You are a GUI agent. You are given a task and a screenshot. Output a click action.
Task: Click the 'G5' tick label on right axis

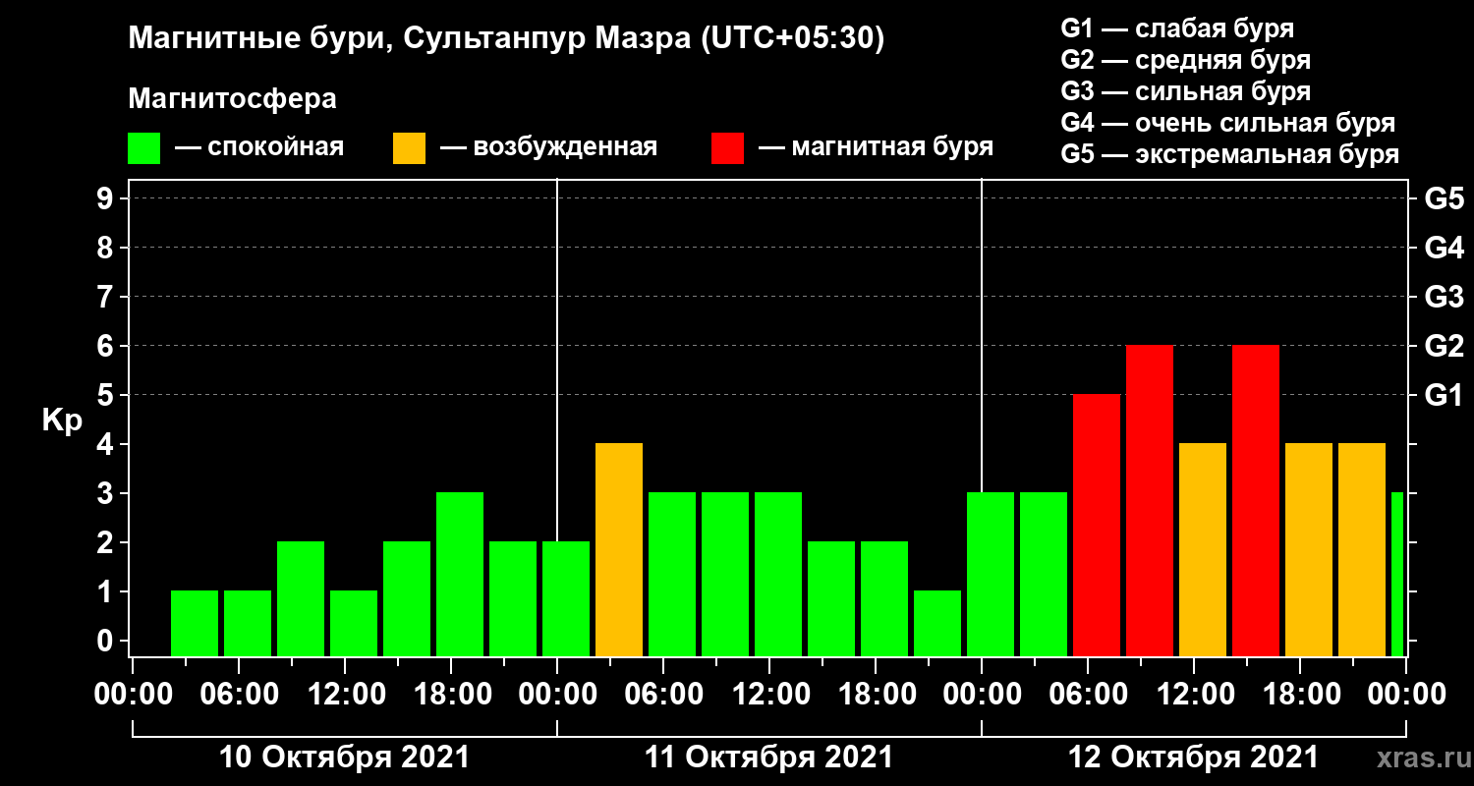(1445, 198)
